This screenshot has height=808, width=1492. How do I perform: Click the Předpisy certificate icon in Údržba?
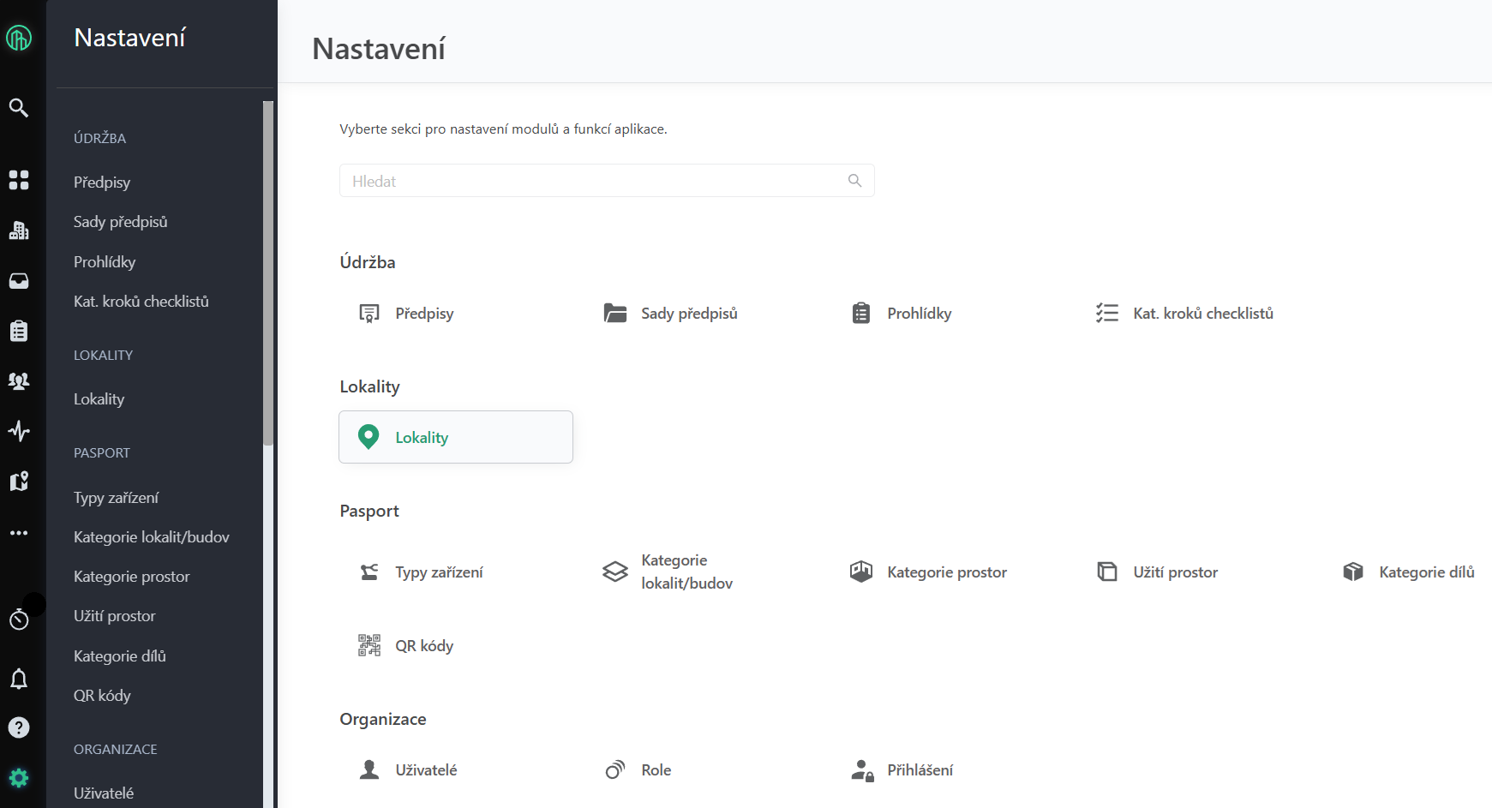point(369,314)
